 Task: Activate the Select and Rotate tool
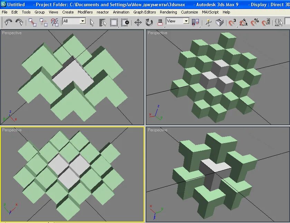coord(149,22)
